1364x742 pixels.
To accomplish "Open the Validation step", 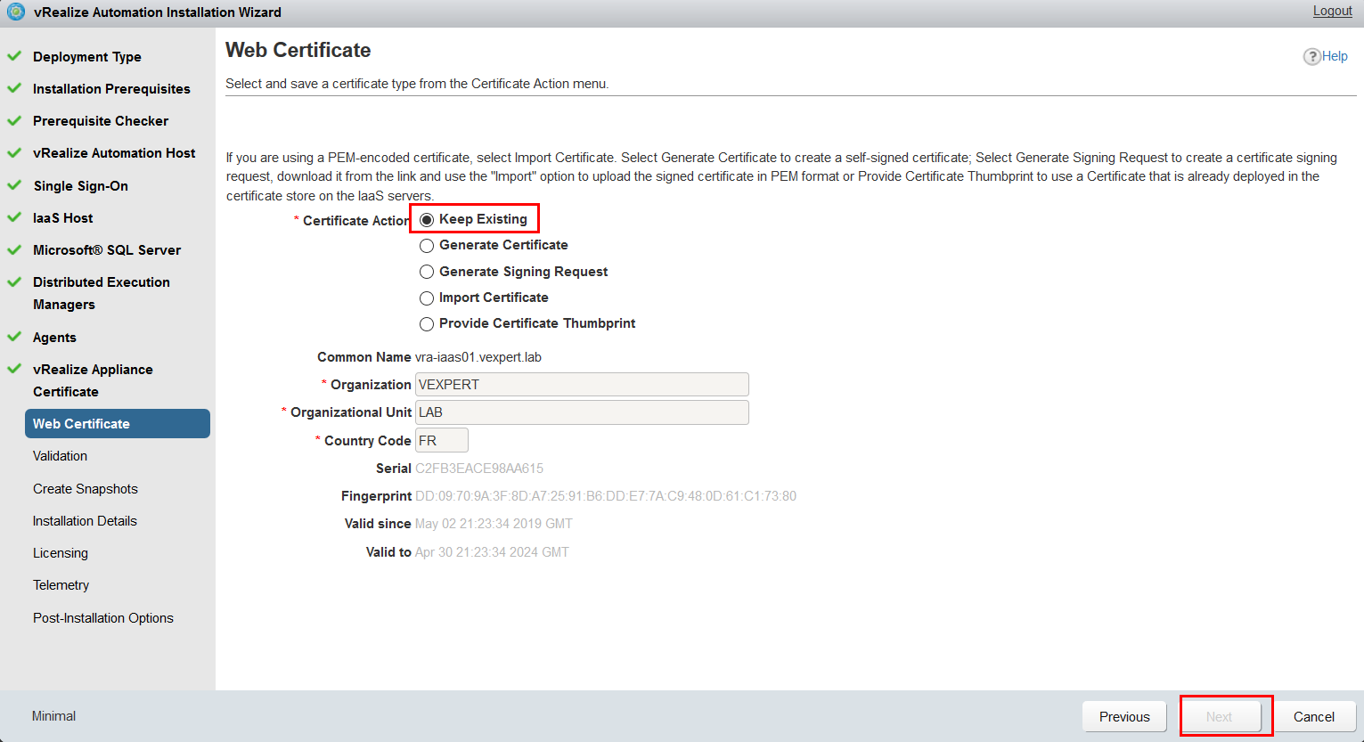I will coord(60,456).
